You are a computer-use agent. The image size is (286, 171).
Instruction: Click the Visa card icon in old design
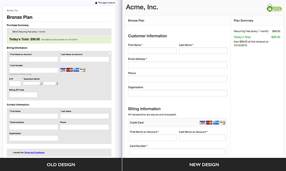pos(63,70)
